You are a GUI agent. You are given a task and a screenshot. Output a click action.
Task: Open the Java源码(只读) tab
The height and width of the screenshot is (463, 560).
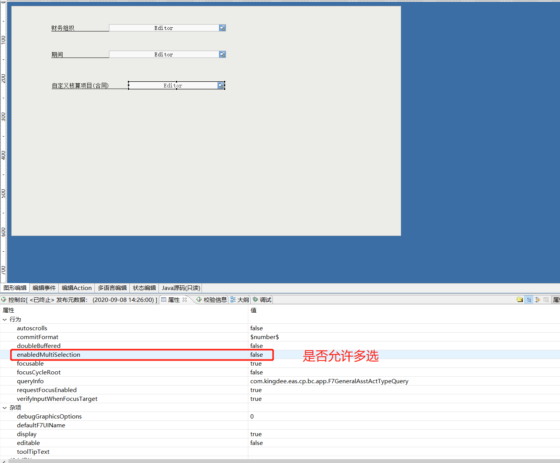coord(180,288)
